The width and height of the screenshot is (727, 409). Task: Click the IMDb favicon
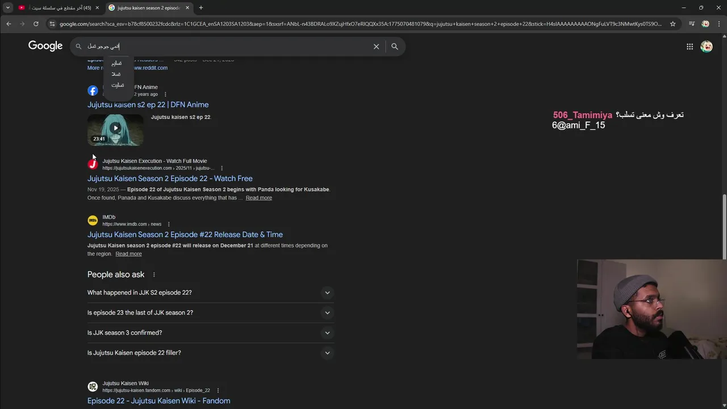click(x=93, y=220)
